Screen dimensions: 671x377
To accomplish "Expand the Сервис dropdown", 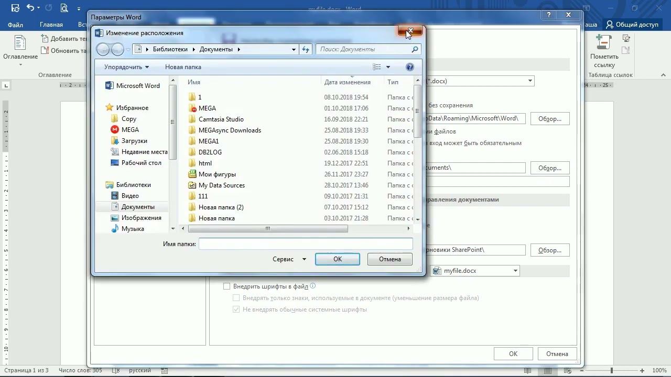I will click(289, 259).
